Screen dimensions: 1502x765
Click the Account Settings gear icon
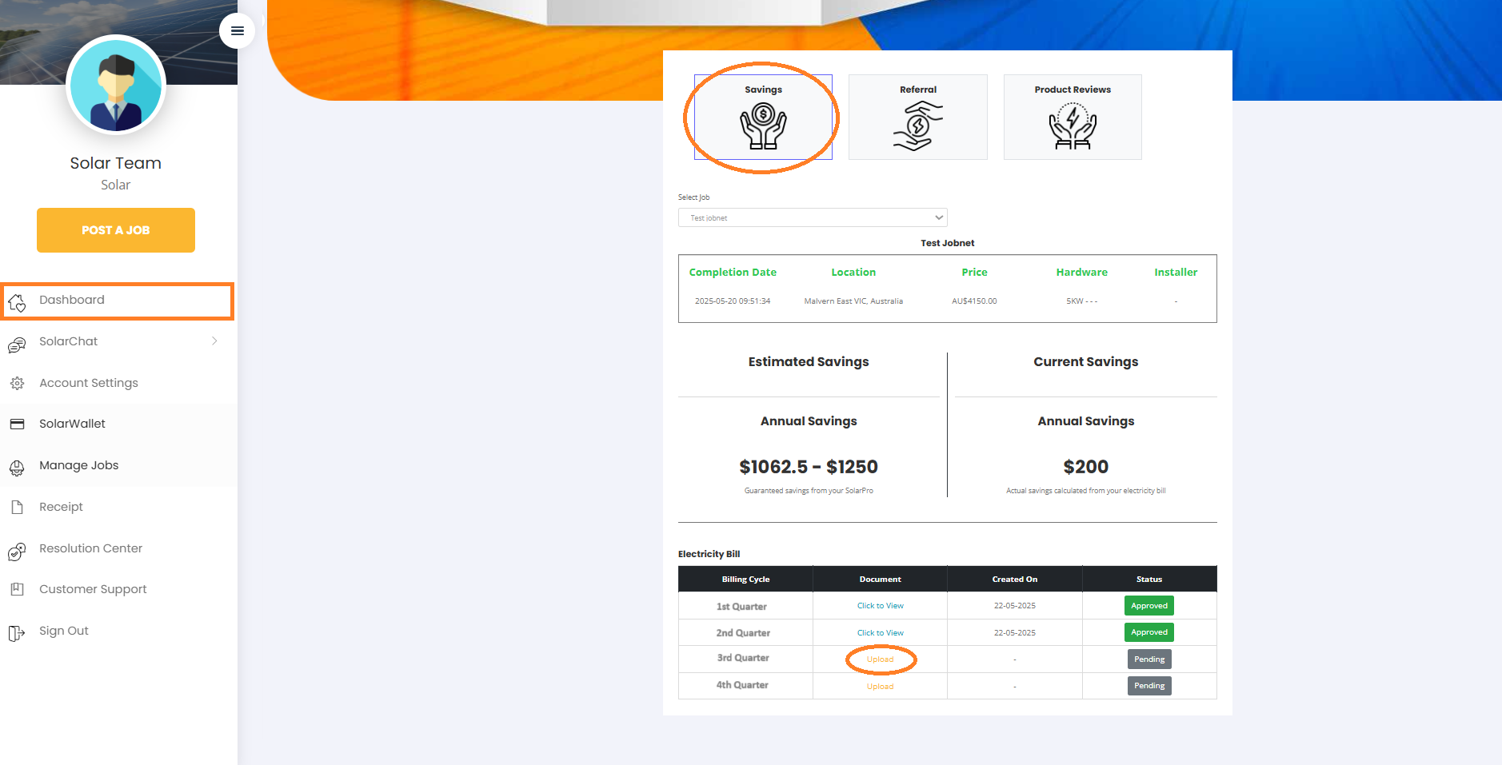pyautogui.click(x=17, y=384)
